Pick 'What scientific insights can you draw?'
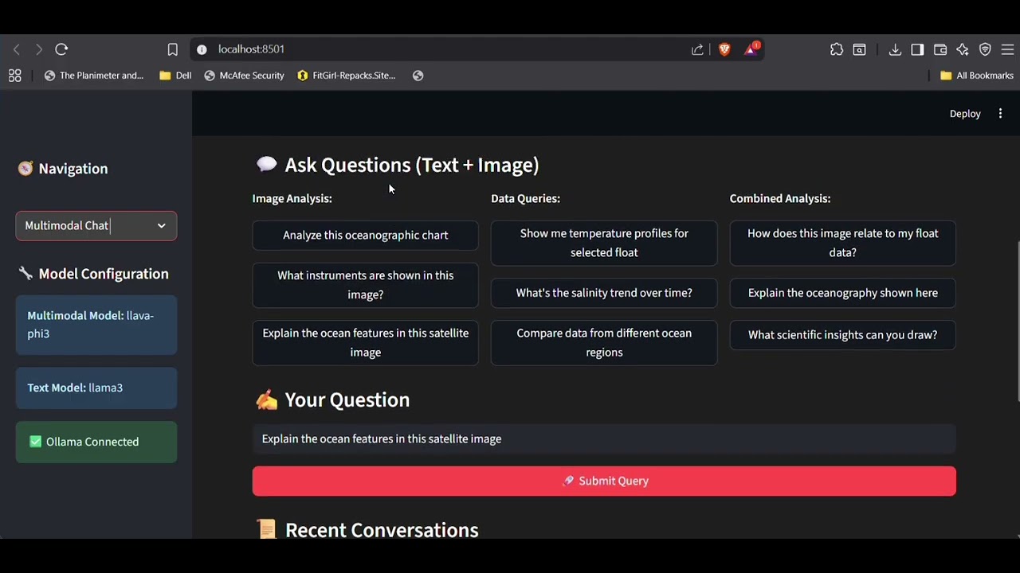The width and height of the screenshot is (1020, 573). point(842,335)
